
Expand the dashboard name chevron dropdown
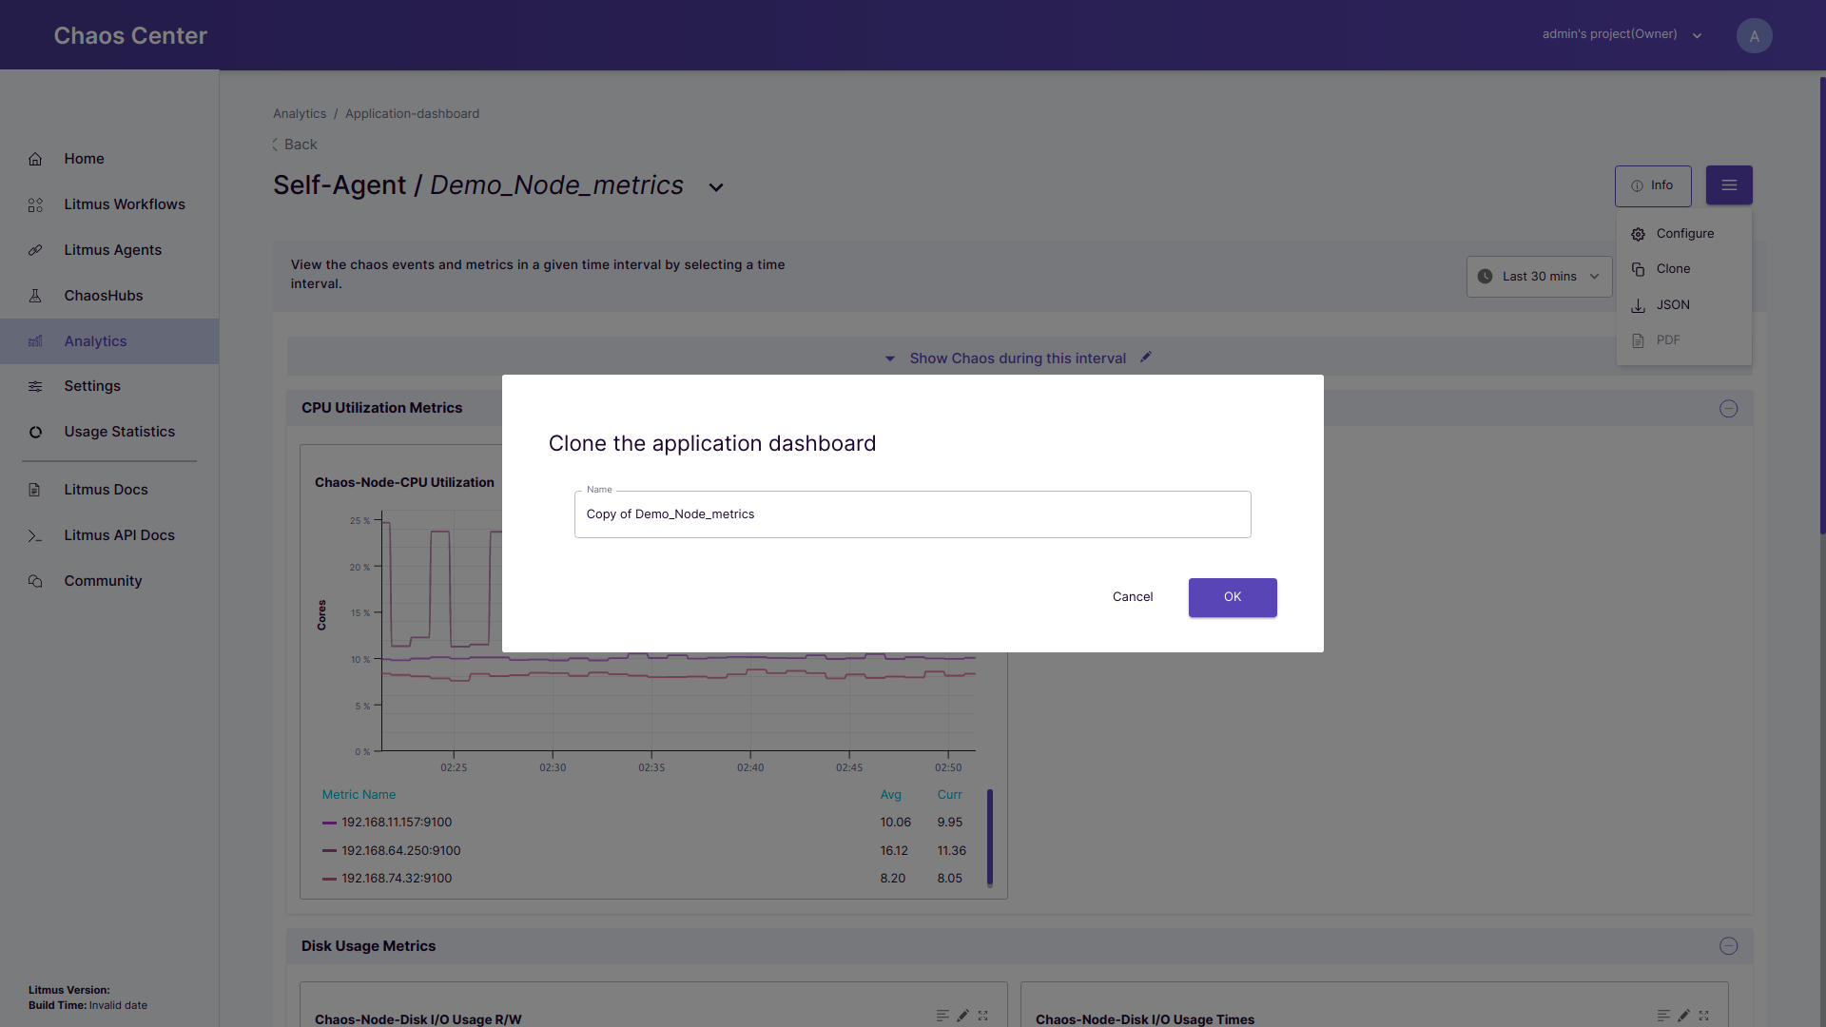pos(716,187)
